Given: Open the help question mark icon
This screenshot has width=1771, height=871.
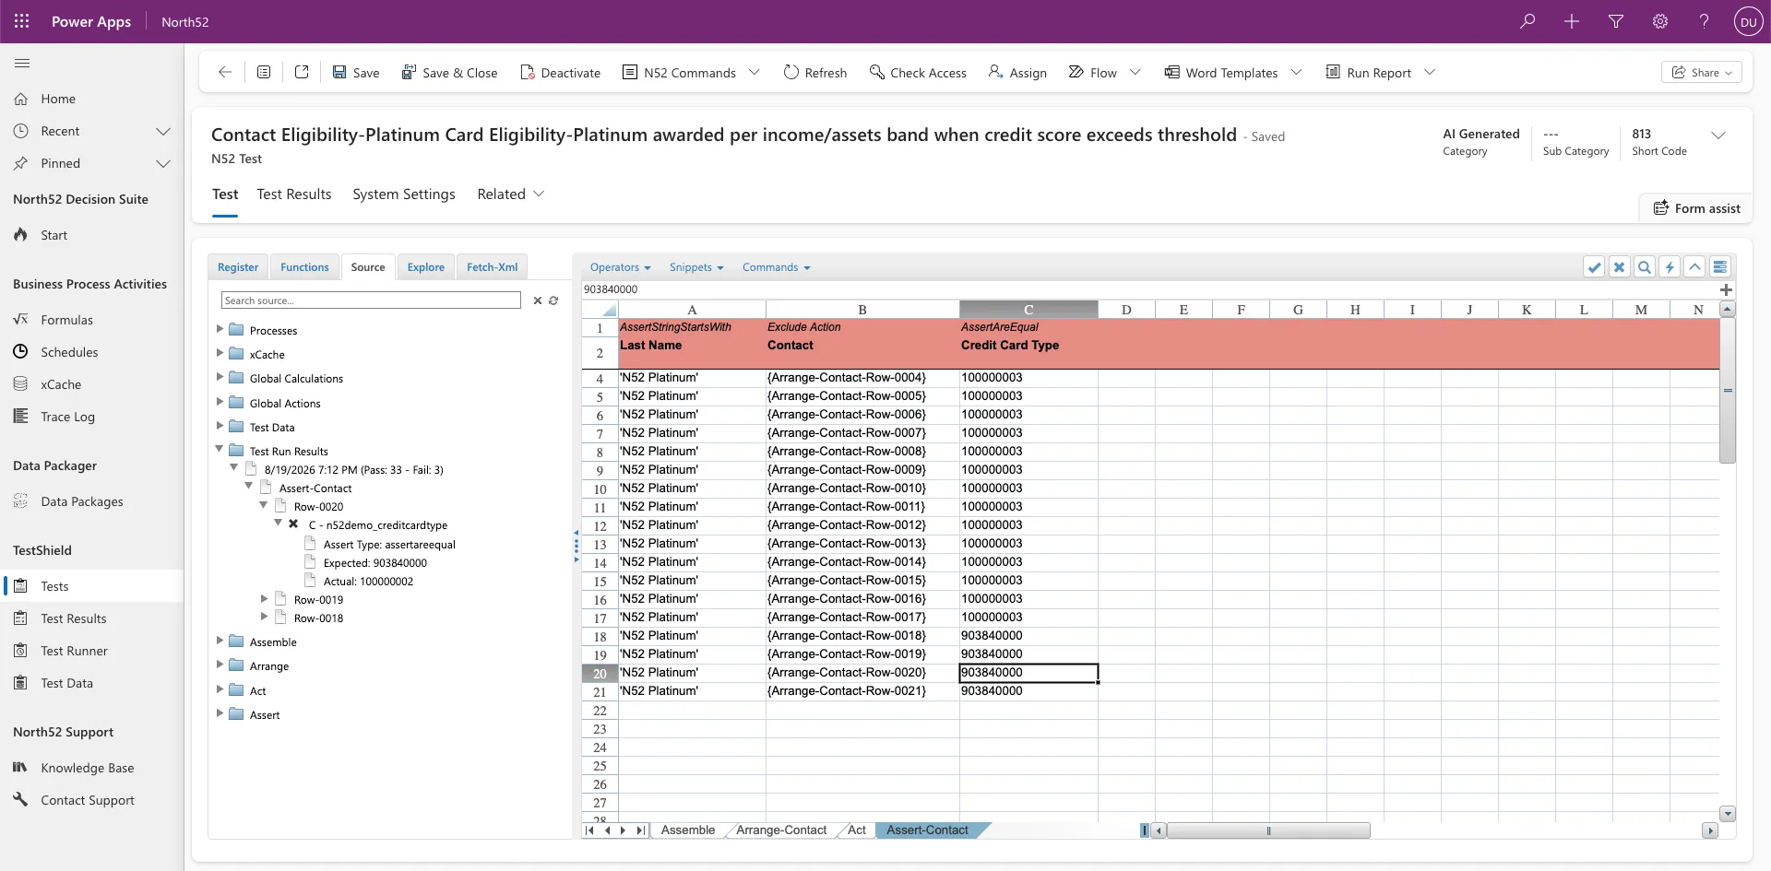Looking at the screenshot, I should pyautogui.click(x=1704, y=21).
